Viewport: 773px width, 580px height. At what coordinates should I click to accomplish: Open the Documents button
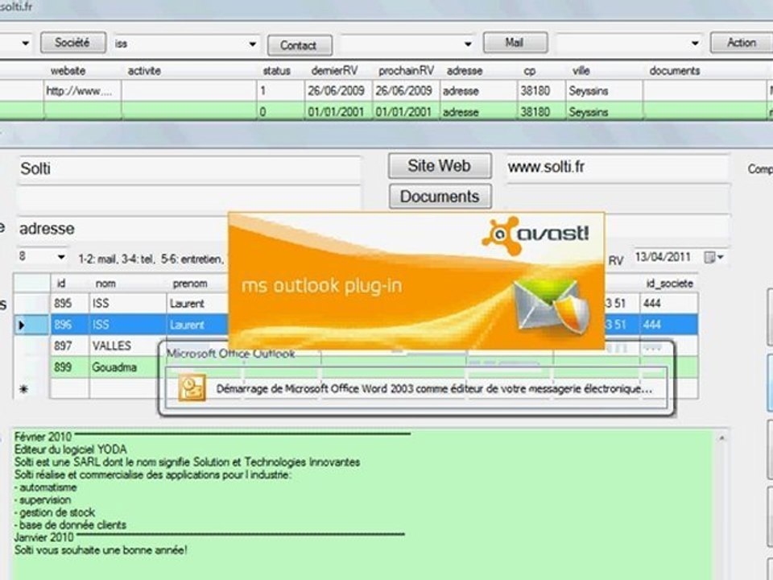click(x=440, y=197)
